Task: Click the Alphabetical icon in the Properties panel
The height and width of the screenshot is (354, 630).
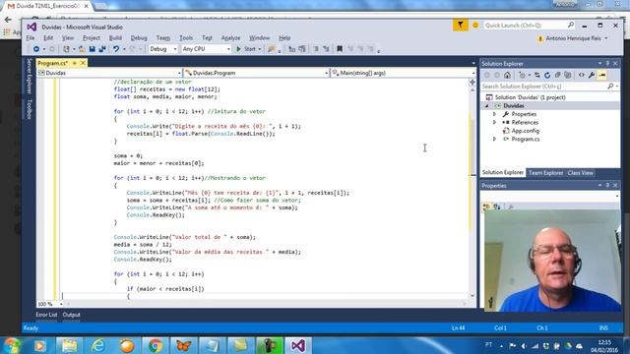Action: [497, 206]
